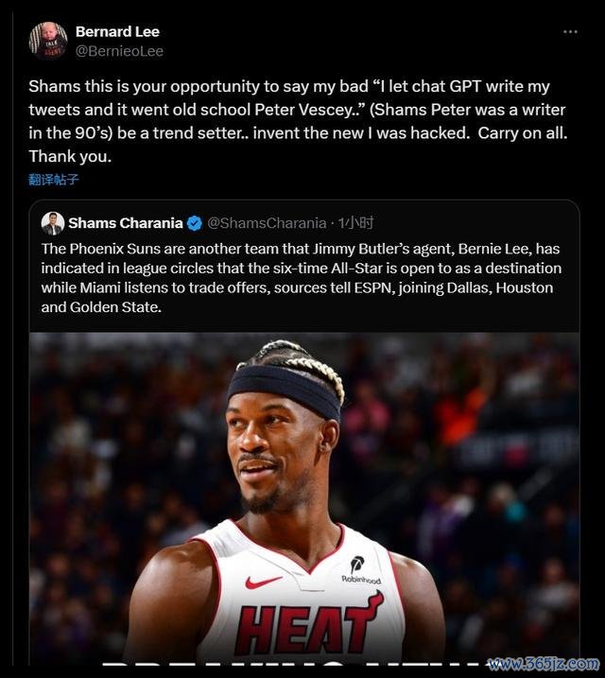Open the @ShamsCharania handle
The image size is (605, 678).
pos(267,223)
